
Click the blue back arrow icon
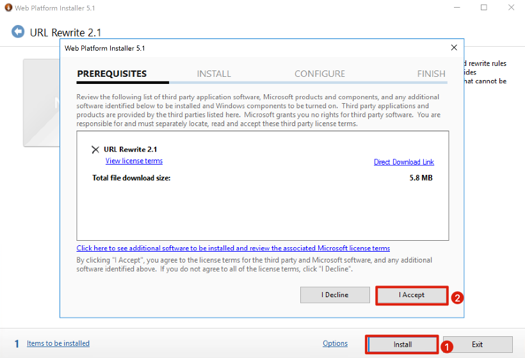[18, 32]
